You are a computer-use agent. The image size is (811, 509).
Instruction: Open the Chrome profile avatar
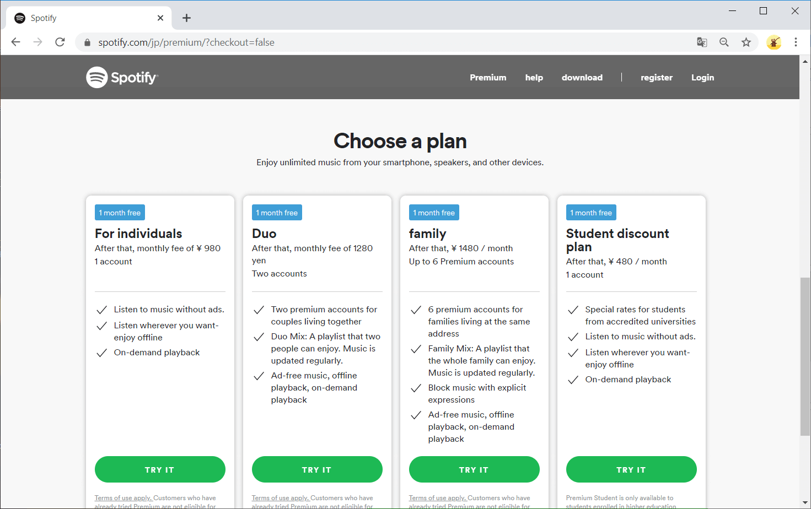tap(774, 42)
